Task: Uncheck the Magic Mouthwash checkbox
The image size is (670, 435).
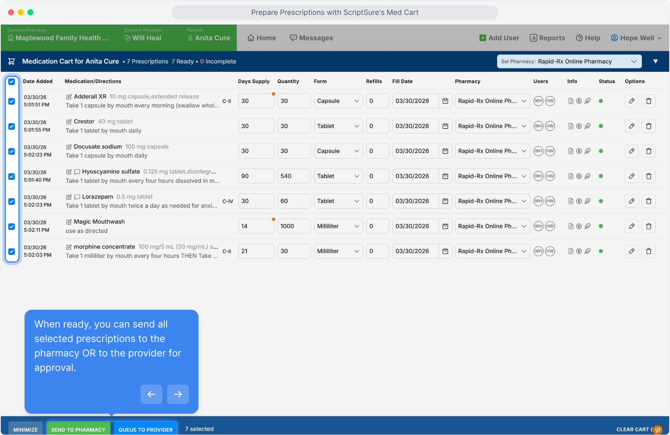Action: point(12,226)
